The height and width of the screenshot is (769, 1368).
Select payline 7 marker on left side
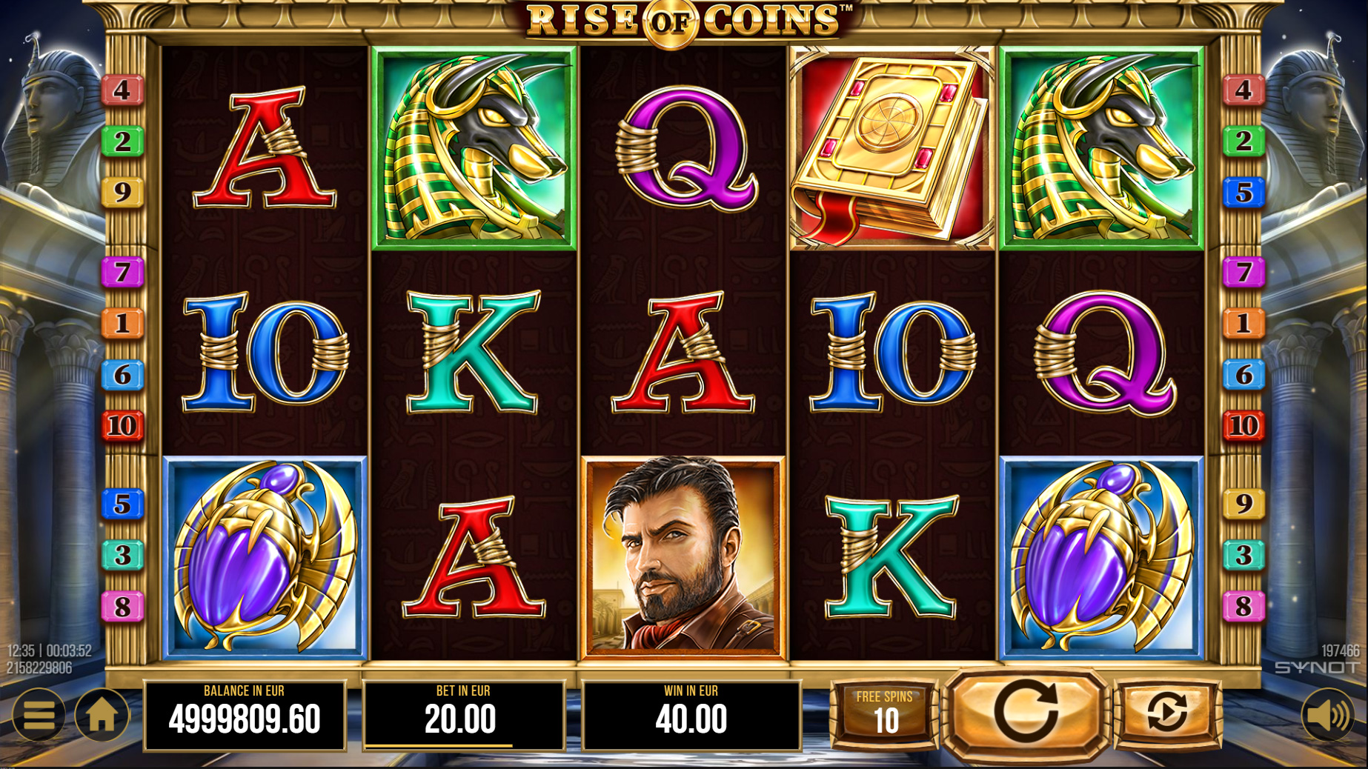pyautogui.click(x=122, y=273)
